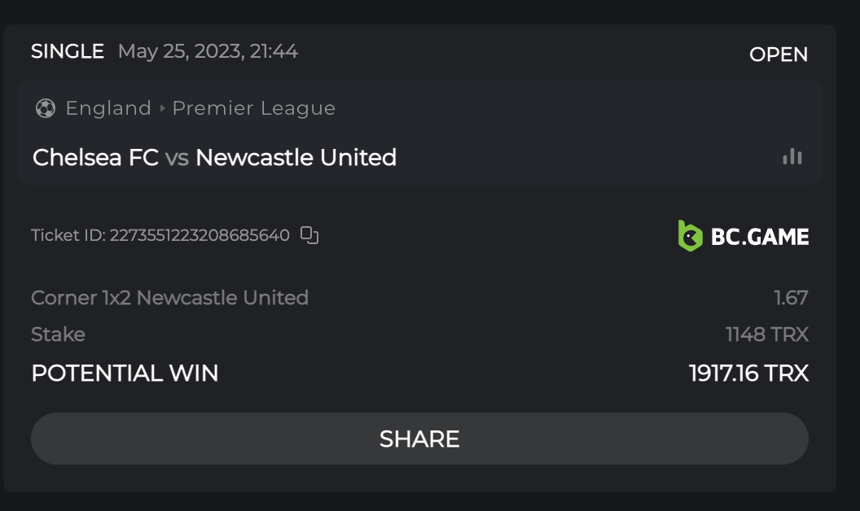
Task: Copy the ticket ID with copy icon
Action: pyautogui.click(x=309, y=236)
